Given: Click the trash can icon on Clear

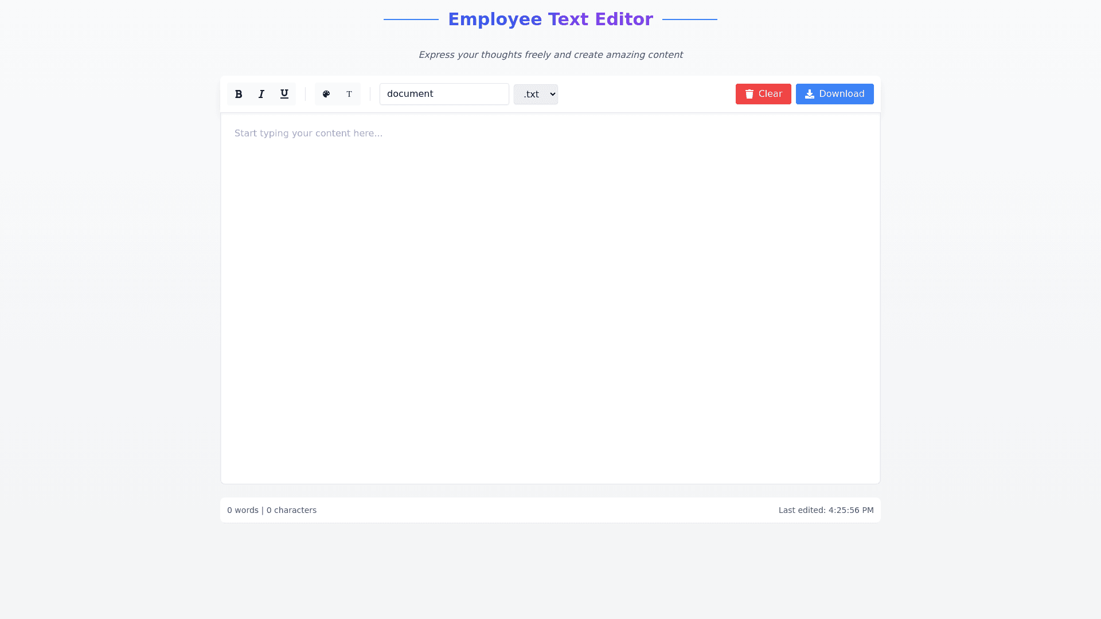Looking at the screenshot, I should pos(749,94).
